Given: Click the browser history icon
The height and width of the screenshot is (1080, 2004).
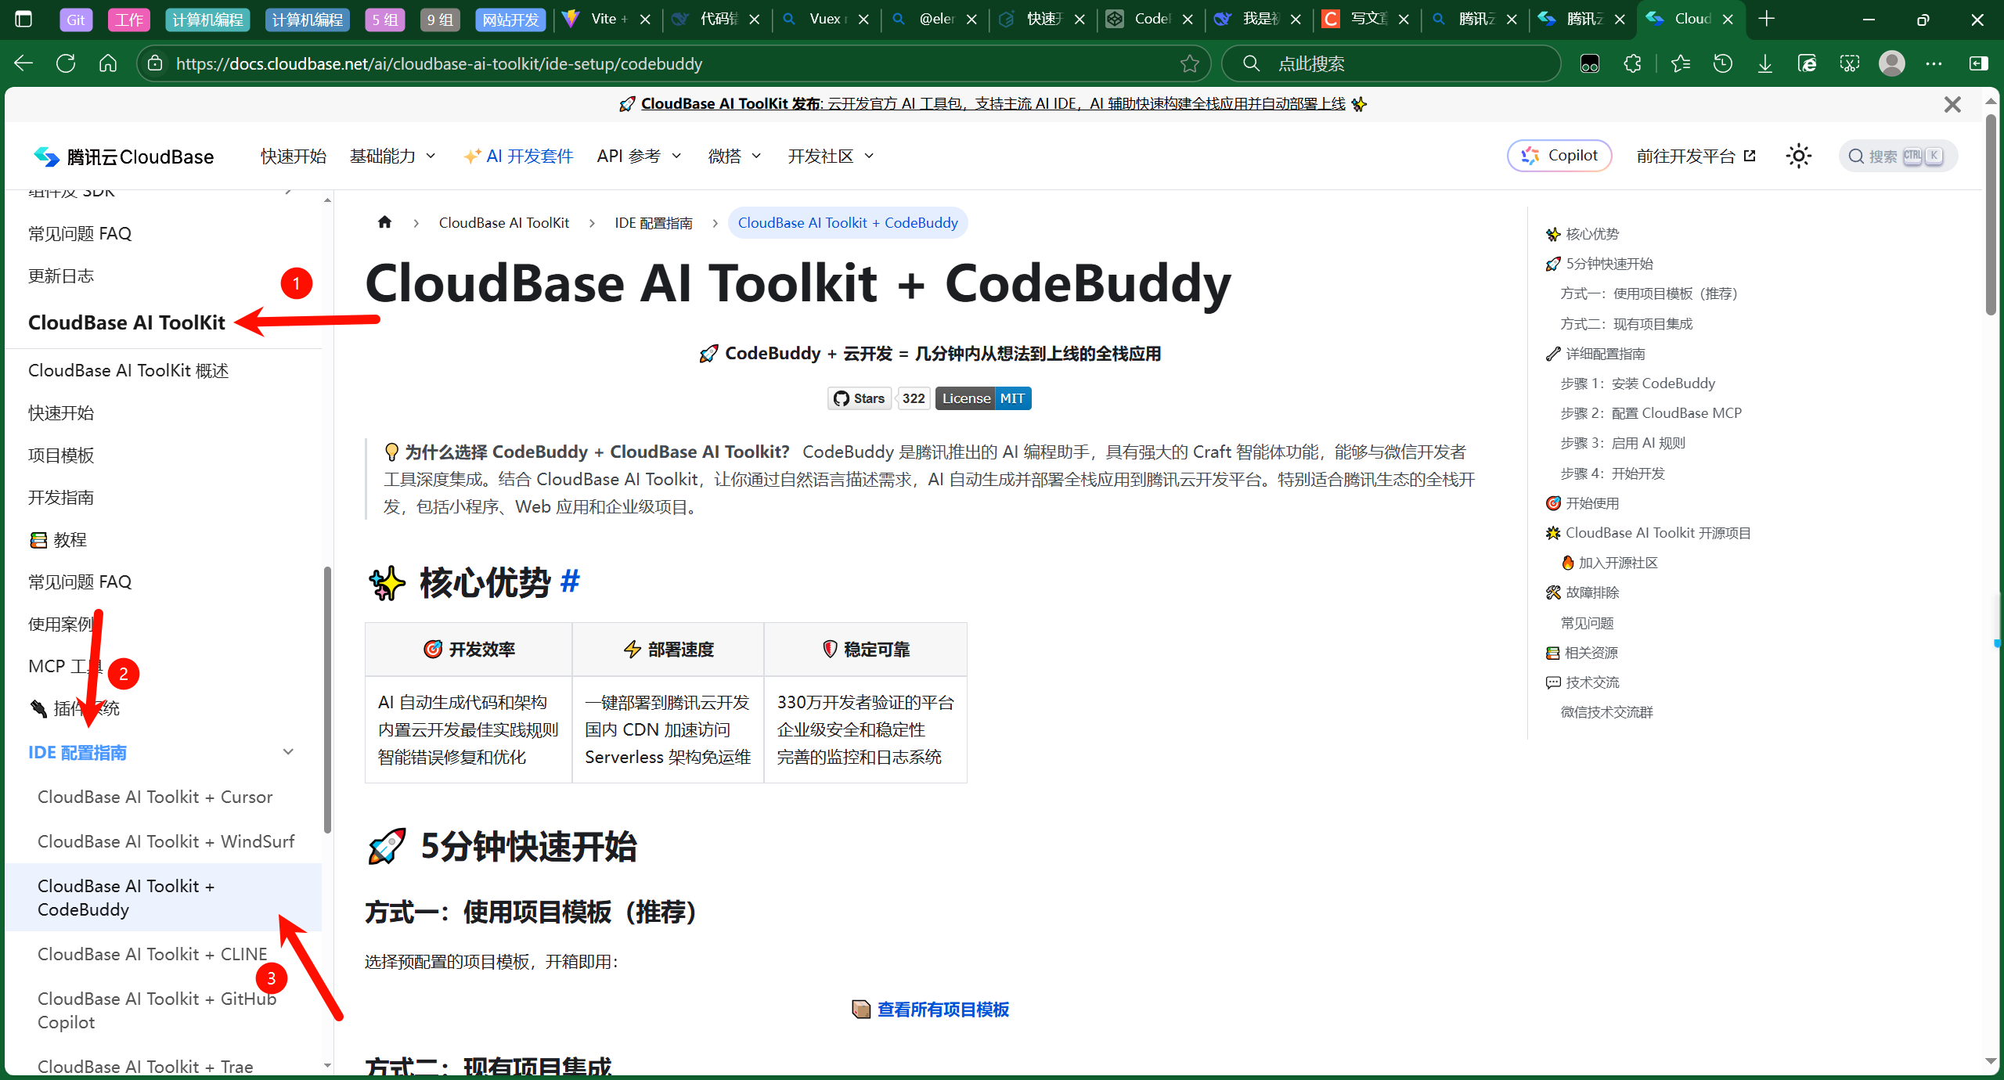Looking at the screenshot, I should click(x=1722, y=63).
